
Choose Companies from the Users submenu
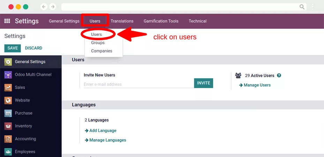tap(101, 51)
